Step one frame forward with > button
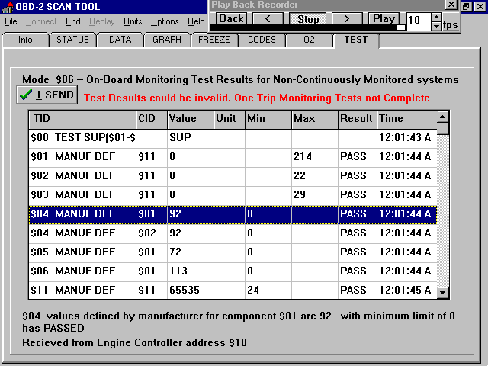Viewport: 488px width, 366px height. pyautogui.click(x=347, y=18)
